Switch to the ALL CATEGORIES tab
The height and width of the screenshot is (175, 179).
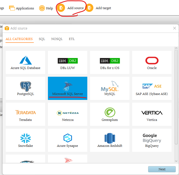coord(19,39)
